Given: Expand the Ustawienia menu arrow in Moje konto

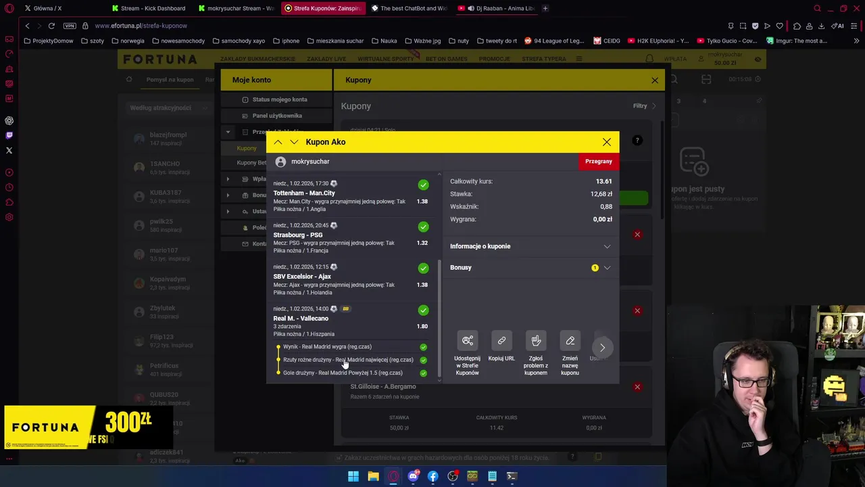Looking at the screenshot, I should pyautogui.click(x=228, y=212).
